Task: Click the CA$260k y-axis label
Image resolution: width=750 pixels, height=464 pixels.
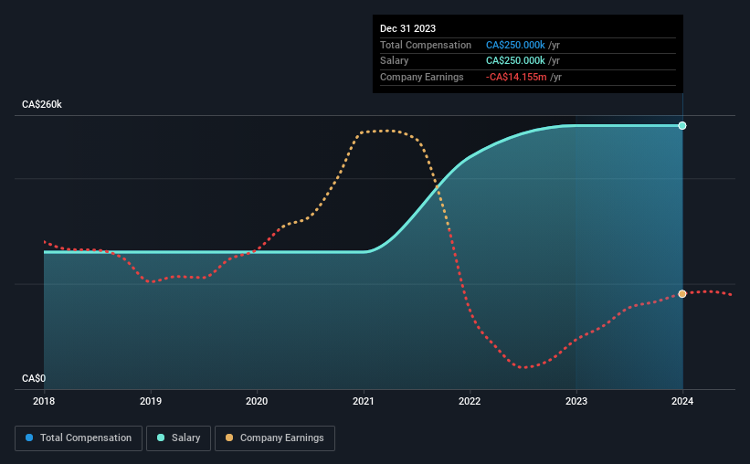Action: pyautogui.click(x=42, y=105)
